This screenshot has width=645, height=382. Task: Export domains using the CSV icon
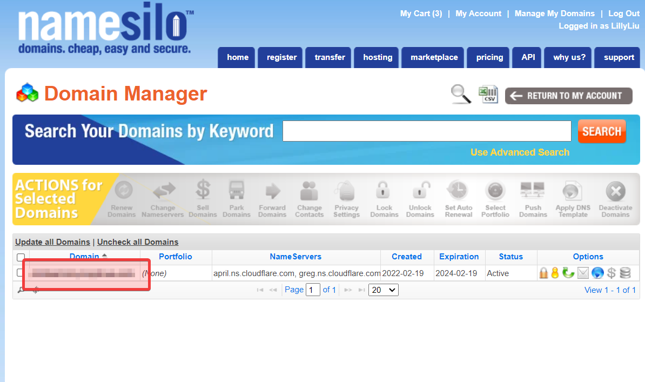[488, 95]
